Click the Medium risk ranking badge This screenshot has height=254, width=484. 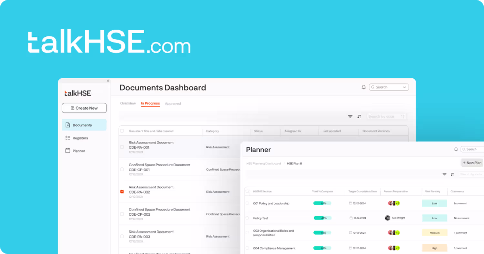coord(435,233)
